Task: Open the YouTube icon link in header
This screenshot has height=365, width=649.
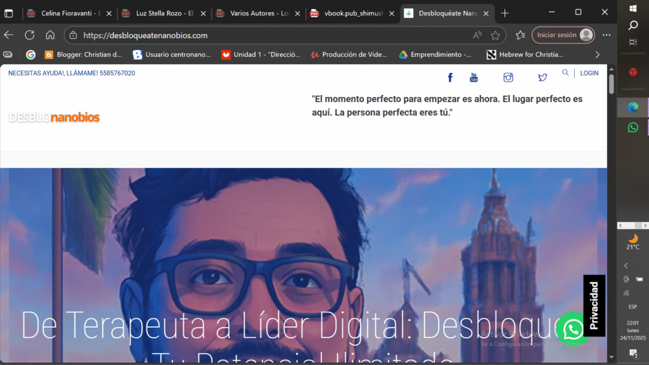Action: pyautogui.click(x=474, y=77)
